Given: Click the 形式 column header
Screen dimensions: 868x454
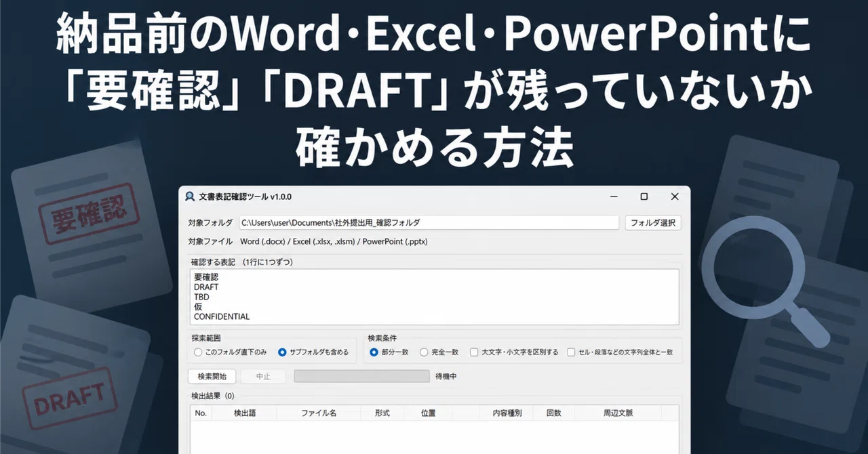Looking at the screenshot, I should (x=382, y=413).
